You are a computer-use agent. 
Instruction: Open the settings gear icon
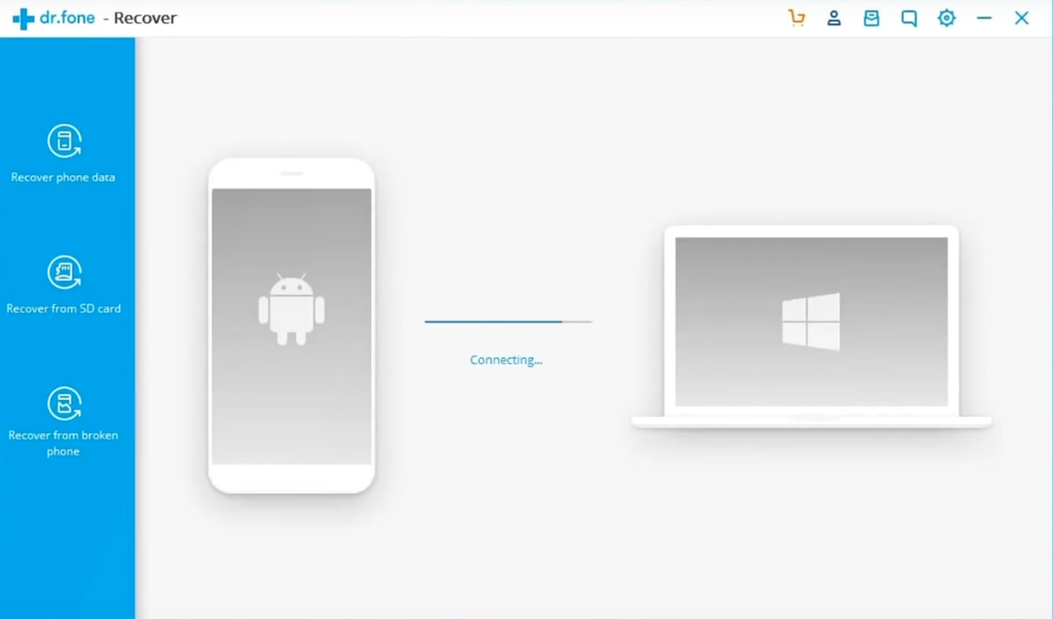coord(946,18)
